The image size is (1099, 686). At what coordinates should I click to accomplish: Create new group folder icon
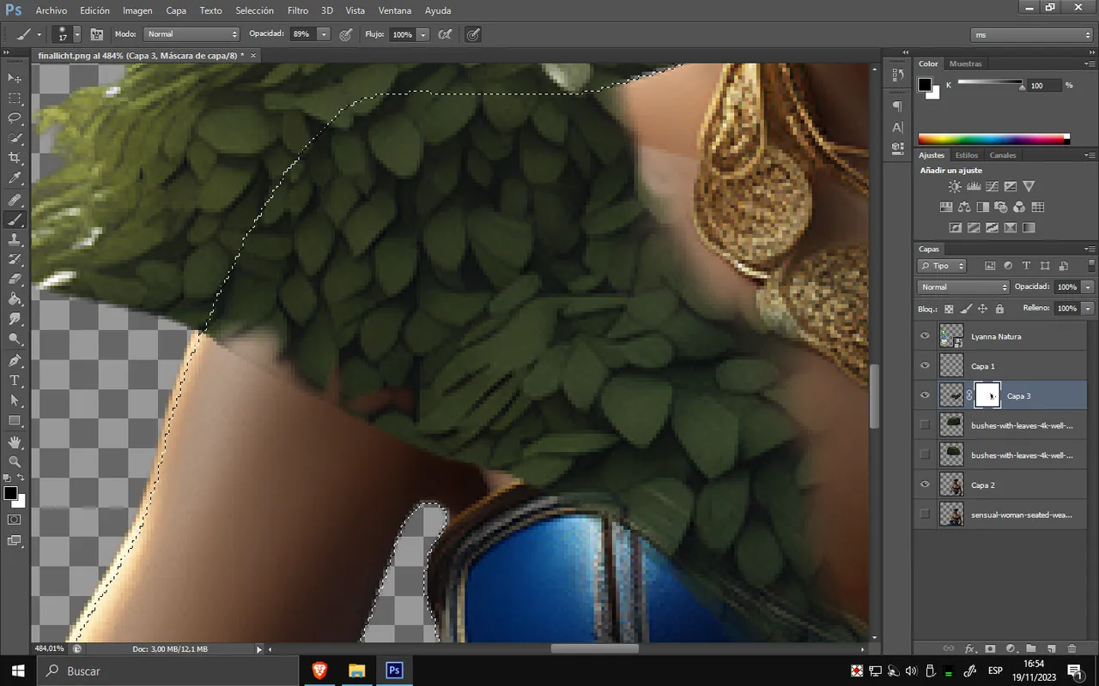click(1031, 649)
